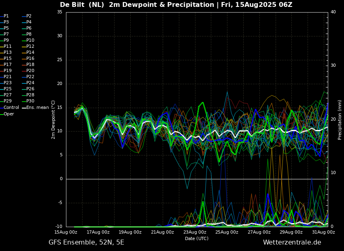Click the 31Aug 00z date tick label
Viewport: 344px width, 251px height.
click(323, 232)
